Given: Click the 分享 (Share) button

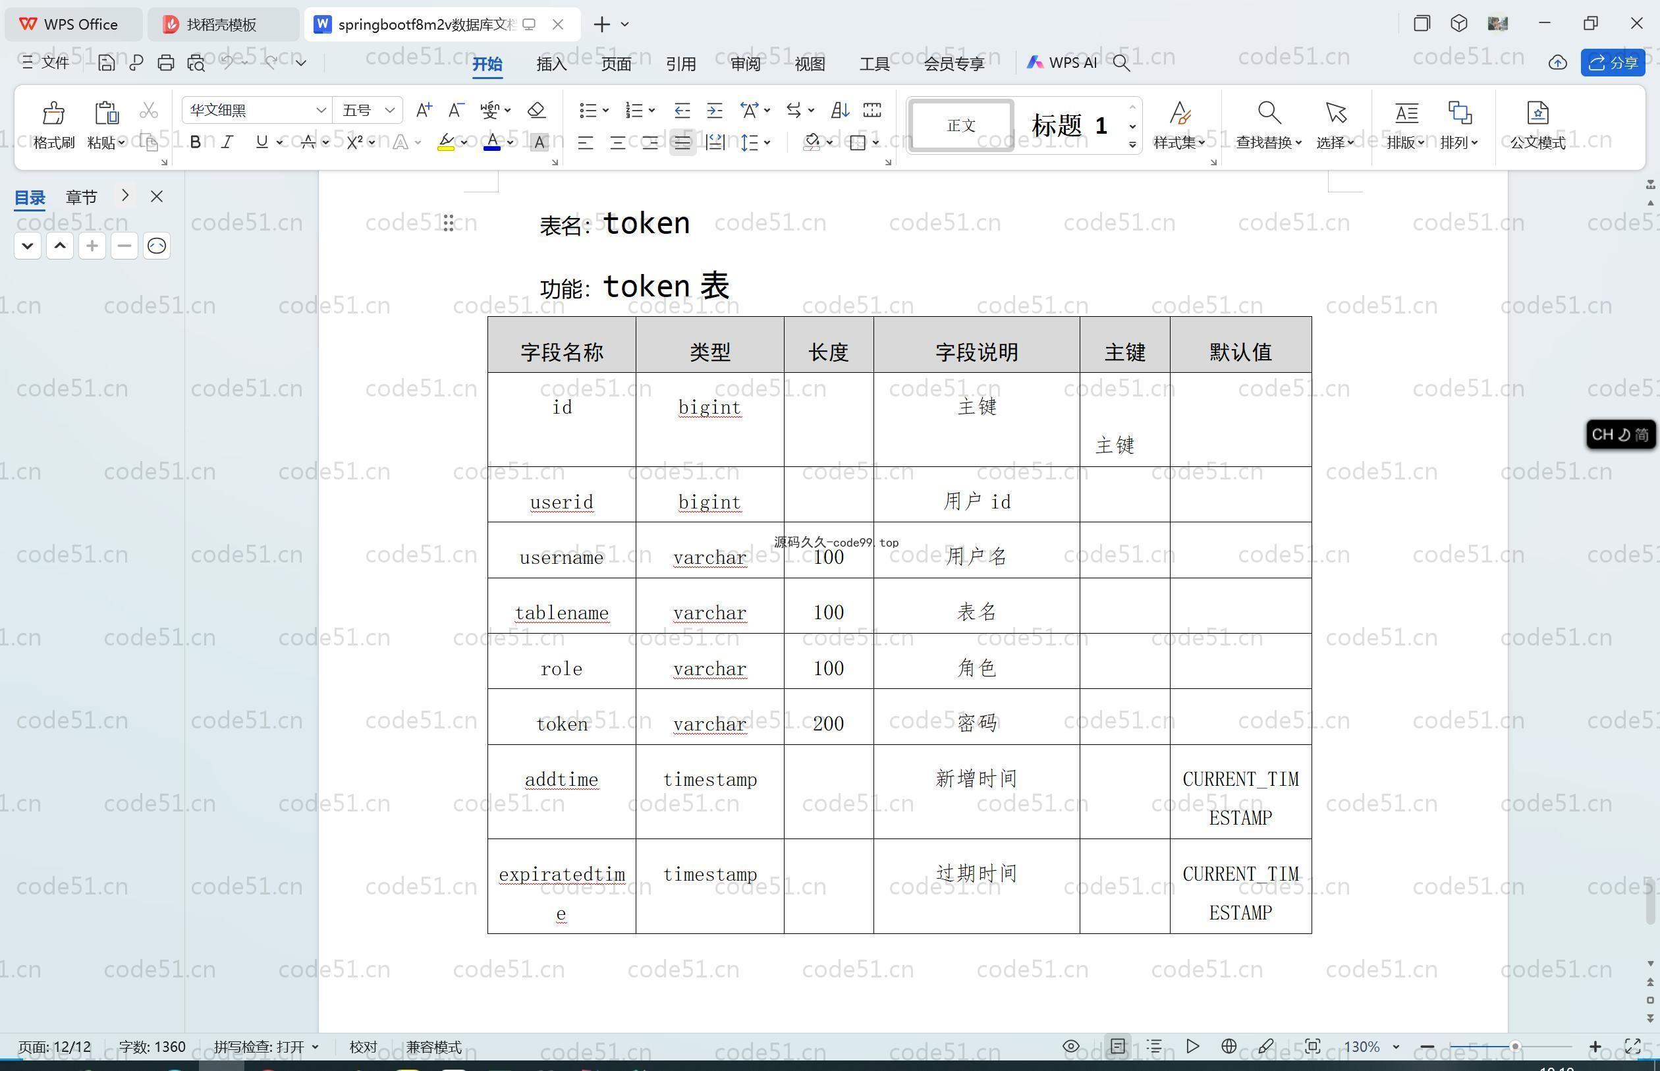Looking at the screenshot, I should click(x=1613, y=63).
